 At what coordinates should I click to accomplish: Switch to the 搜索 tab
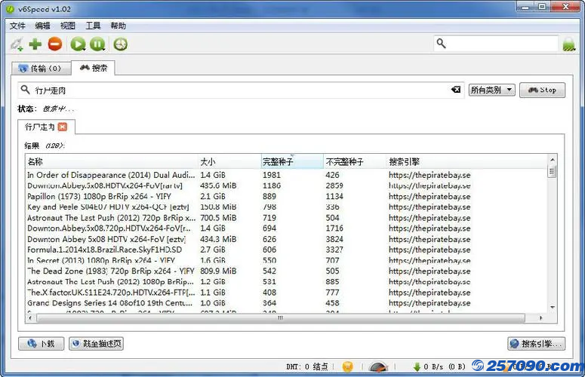pyautogui.click(x=94, y=68)
